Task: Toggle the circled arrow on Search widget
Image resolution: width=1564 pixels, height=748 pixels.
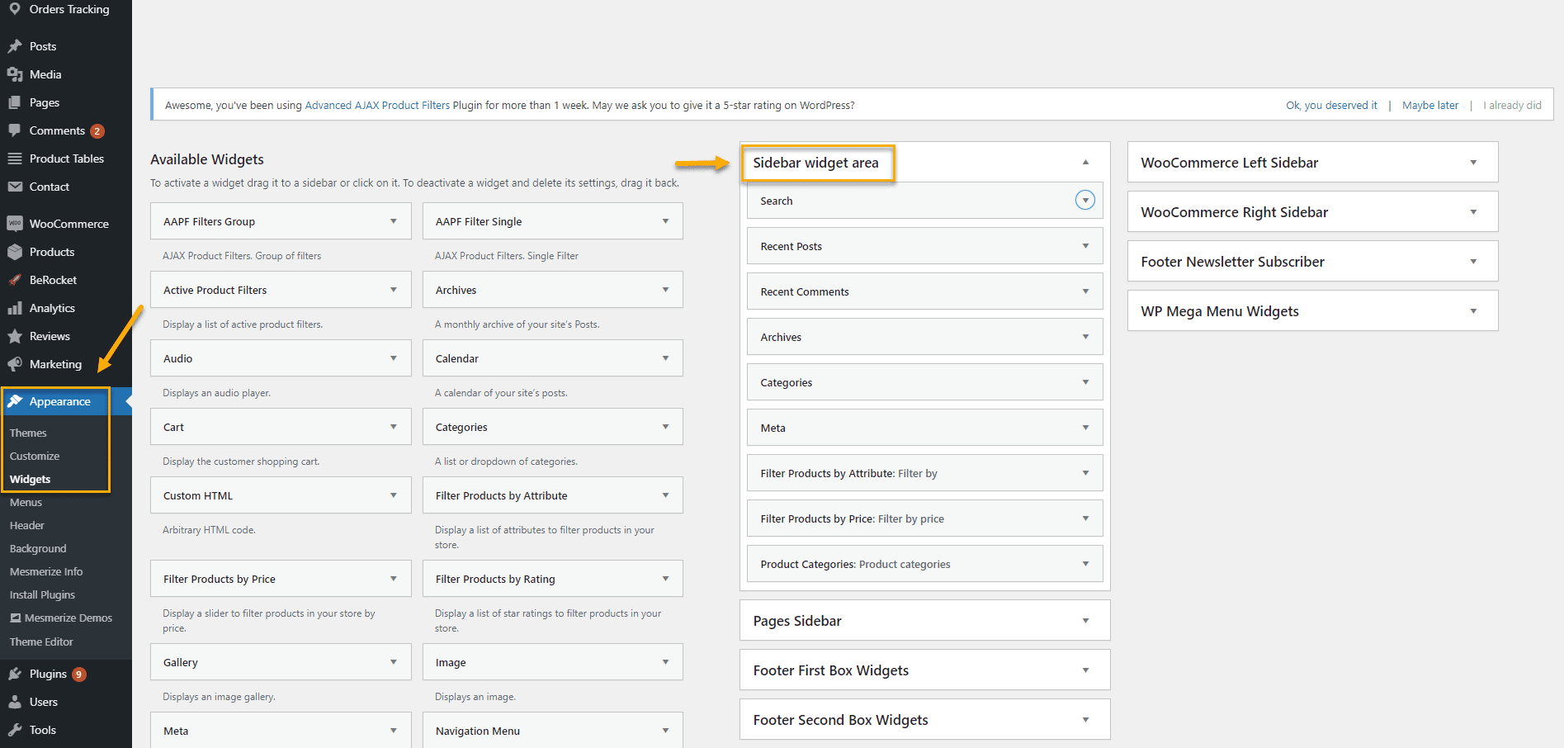Action: [1085, 200]
